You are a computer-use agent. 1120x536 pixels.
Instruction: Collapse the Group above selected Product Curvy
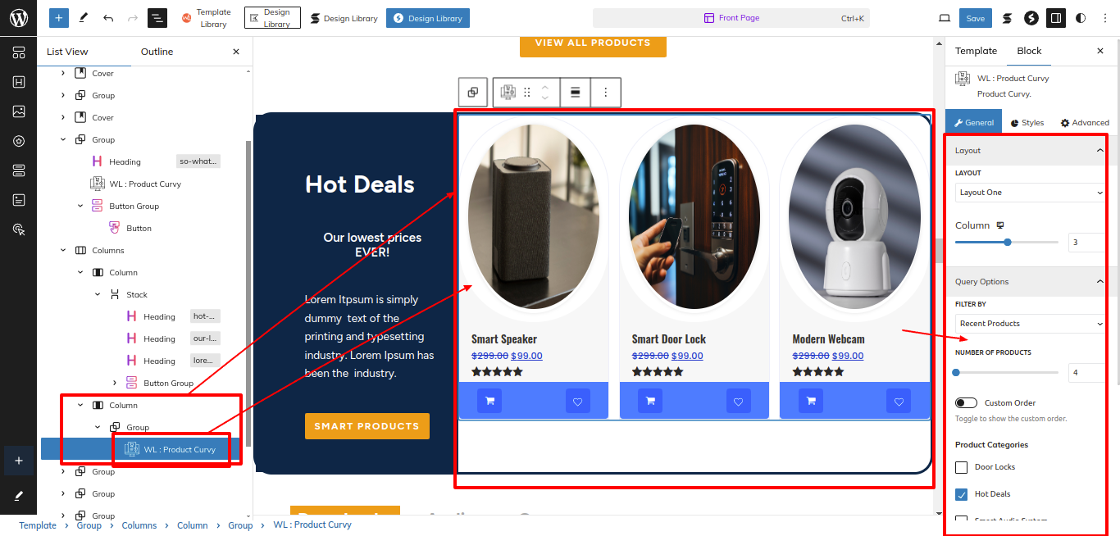pos(98,427)
